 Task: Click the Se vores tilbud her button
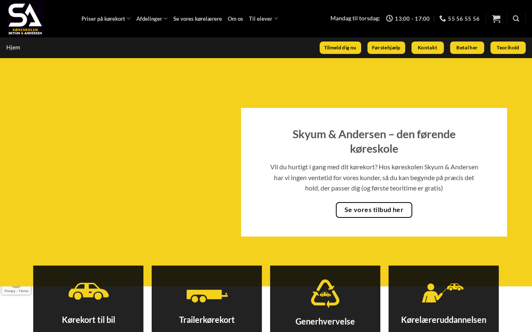[374, 210]
